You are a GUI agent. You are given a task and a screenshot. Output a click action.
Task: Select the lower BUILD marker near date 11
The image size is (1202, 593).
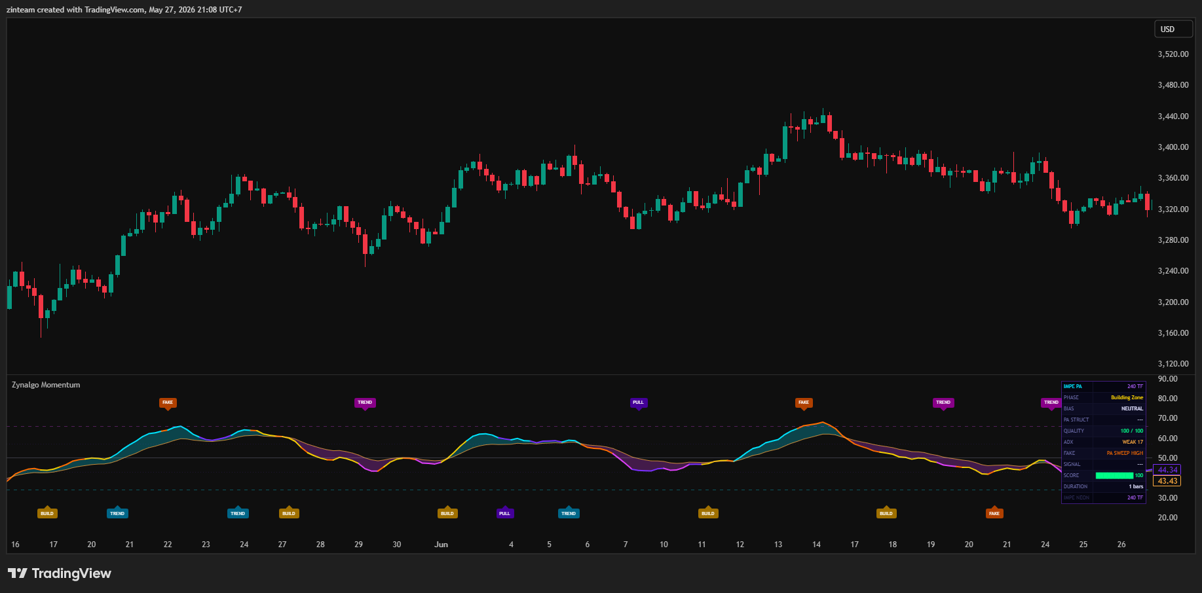click(708, 513)
